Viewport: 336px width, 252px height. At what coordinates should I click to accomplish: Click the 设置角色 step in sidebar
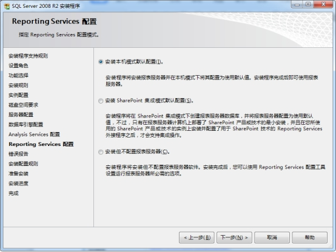click(18, 65)
